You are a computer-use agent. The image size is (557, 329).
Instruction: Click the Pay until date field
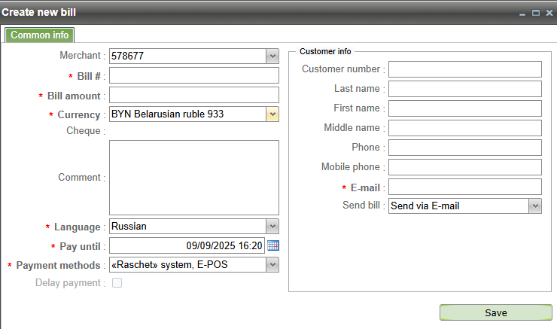187,245
